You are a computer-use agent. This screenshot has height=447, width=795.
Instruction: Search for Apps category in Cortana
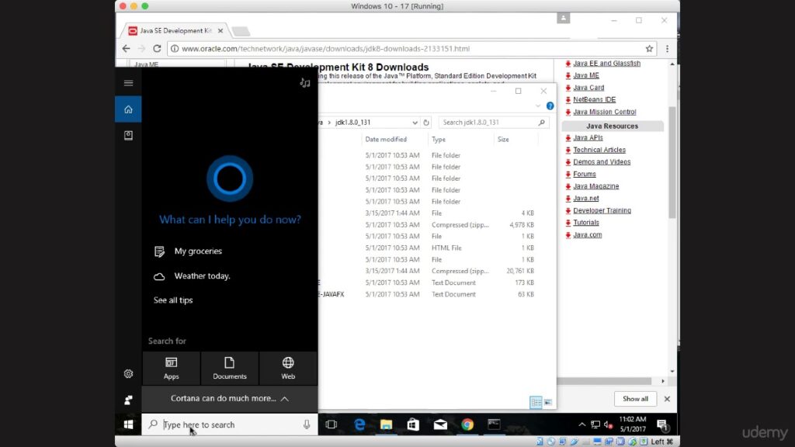click(172, 368)
